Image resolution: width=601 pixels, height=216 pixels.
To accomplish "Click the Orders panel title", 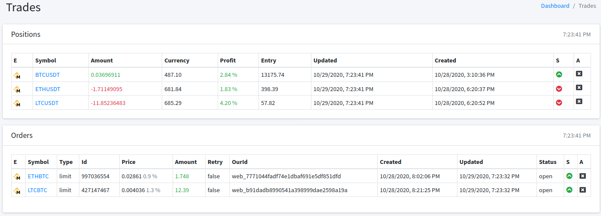I will (22, 135).
